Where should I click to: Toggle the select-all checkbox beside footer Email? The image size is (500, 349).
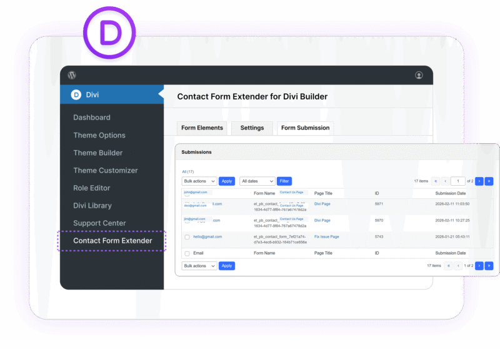coord(187,253)
